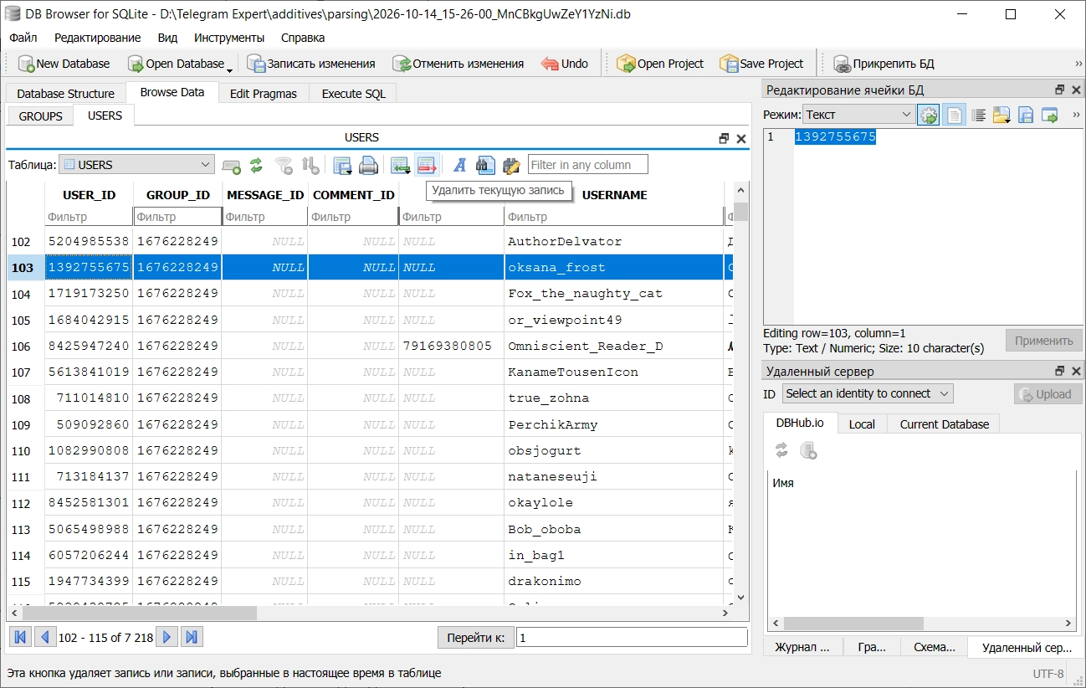The width and height of the screenshot is (1086, 688).
Task: Click the New Database toolbar button
Action: point(64,64)
